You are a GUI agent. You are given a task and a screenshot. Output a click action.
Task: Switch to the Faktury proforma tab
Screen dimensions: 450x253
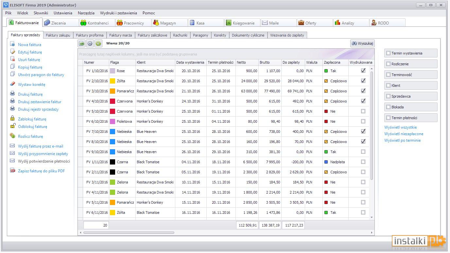[x=90, y=35]
